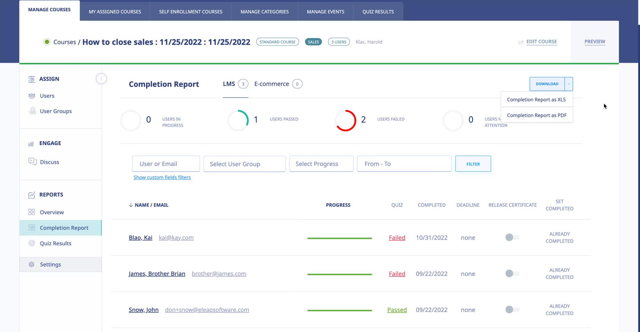Click the Overview grid icon
Image resolution: width=640 pixels, height=332 pixels.
32,212
